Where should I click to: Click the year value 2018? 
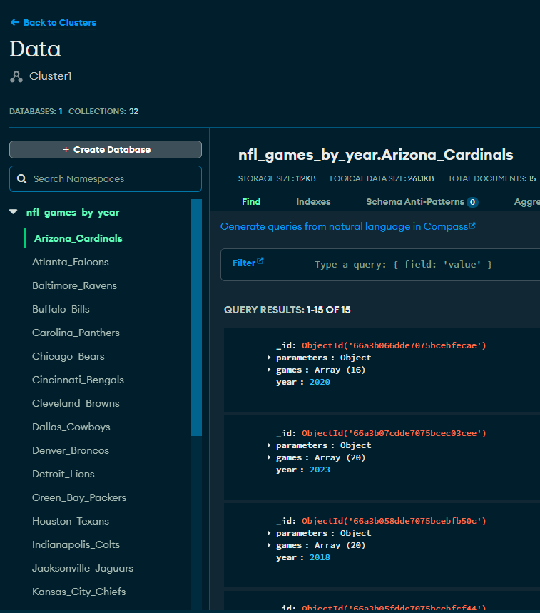click(320, 557)
